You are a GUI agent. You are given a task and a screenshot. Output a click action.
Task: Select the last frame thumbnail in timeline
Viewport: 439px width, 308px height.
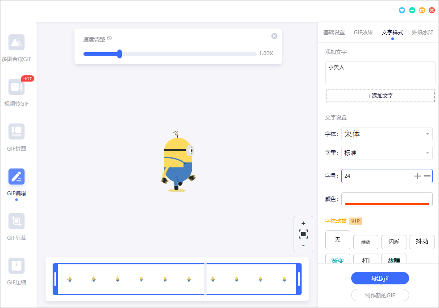pos(284,279)
